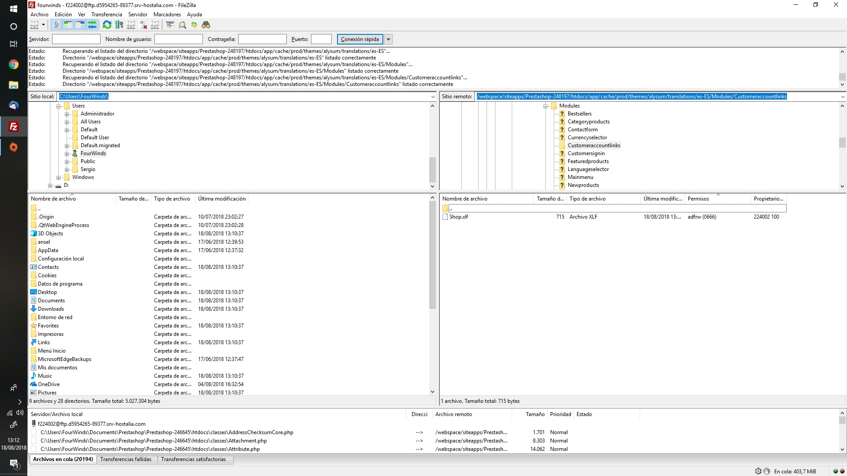Click the Servidor input field
Viewport: 847px width, 476px height.
(76, 39)
